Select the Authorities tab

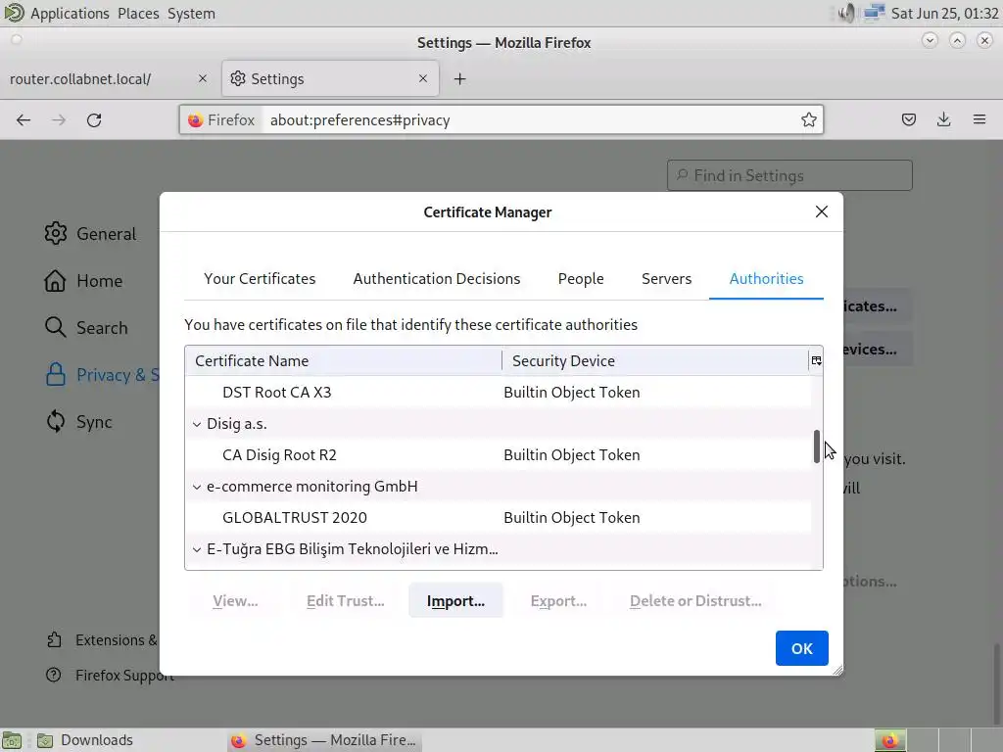point(766,279)
